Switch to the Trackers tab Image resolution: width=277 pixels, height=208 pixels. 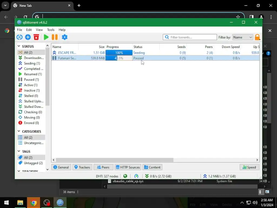pyautogui.click(x=82, y=167)
